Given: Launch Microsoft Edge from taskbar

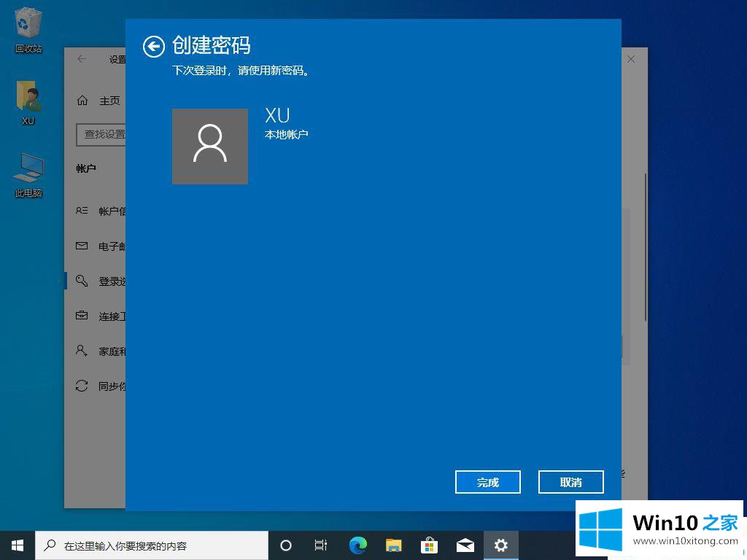Looking at the screenshot, I should click(357, 545).
